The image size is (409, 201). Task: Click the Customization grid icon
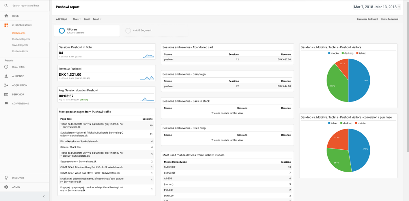click(x=6, y=25)
